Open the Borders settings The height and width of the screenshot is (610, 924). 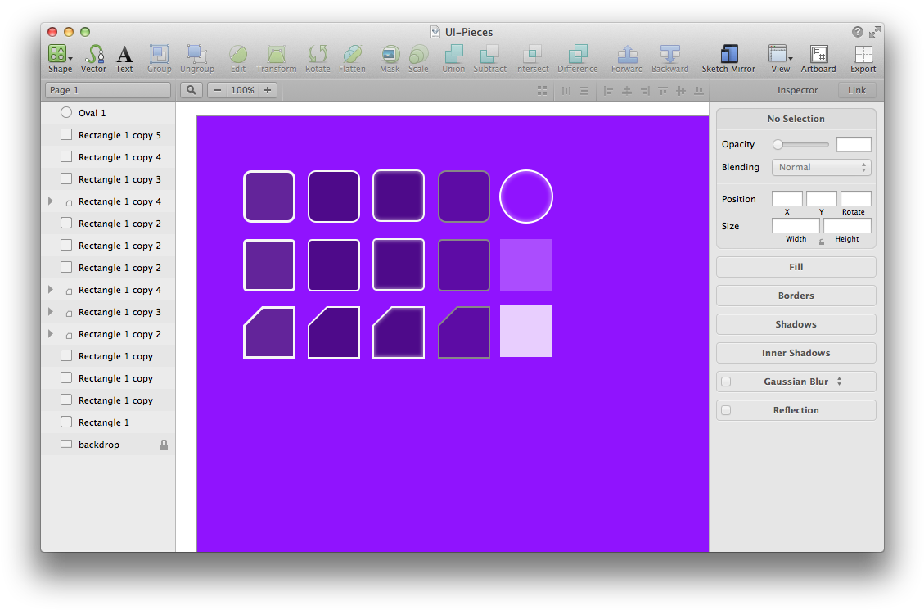click(795, 295)
